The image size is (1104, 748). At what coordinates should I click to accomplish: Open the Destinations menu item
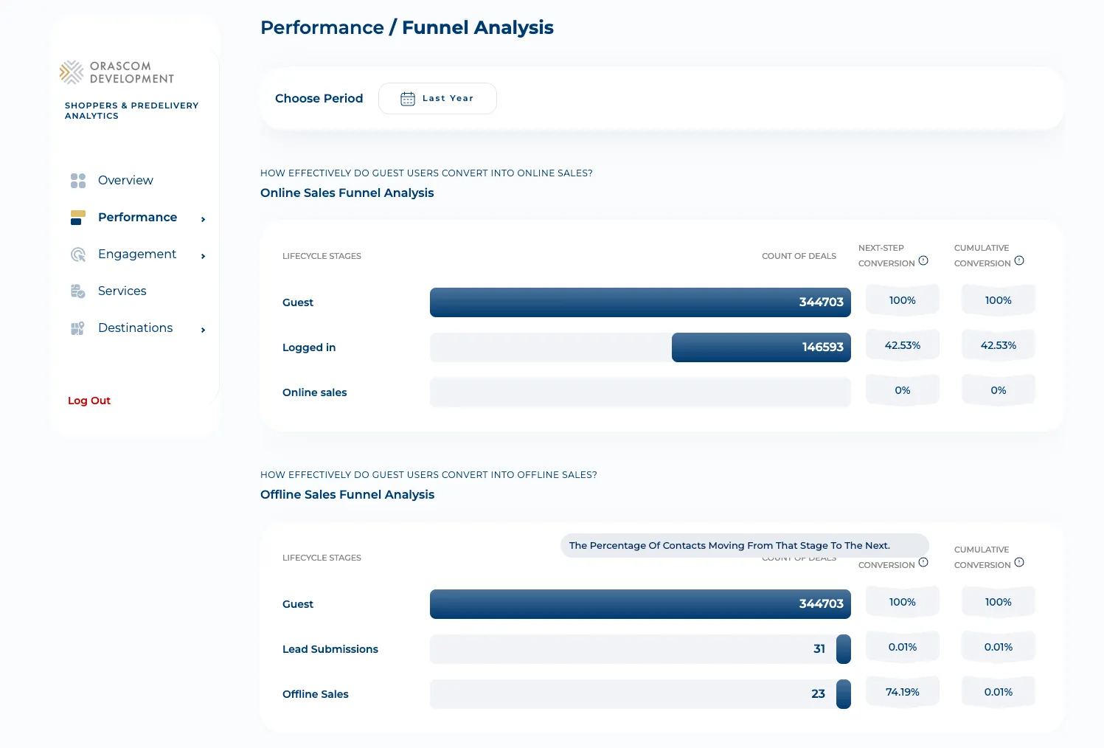tap(135, 328)
